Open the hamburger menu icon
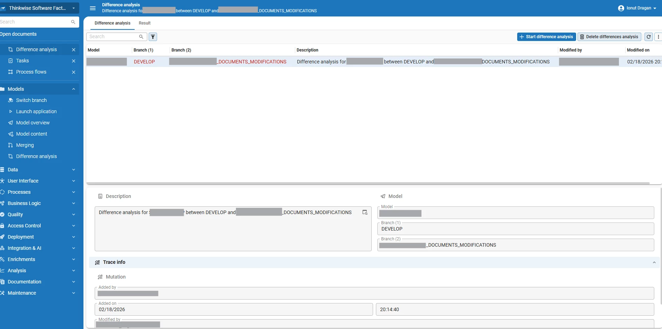This screenshot has height=329, width=662. point(93,8)
